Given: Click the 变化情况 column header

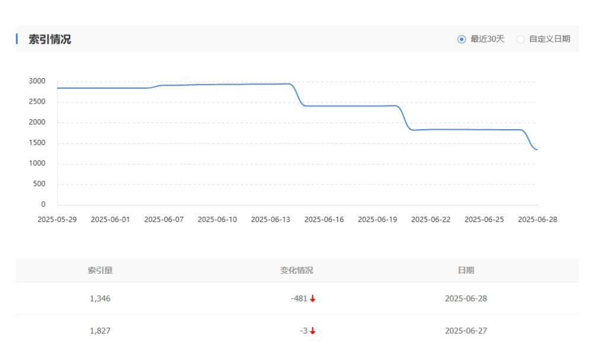Looking at the screenshot, I should (x=296, y=270).
